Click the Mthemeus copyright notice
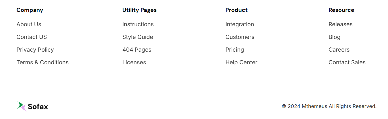The width and height of the screenshot is (388, 119). pos(329,106)
